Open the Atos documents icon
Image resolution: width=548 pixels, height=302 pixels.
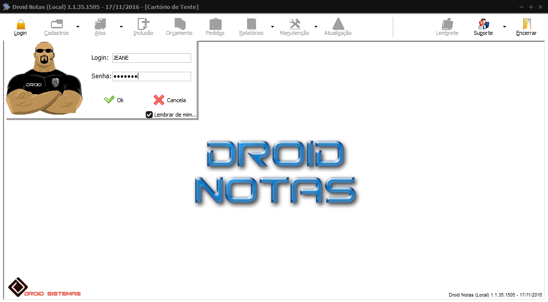point(100,24)
